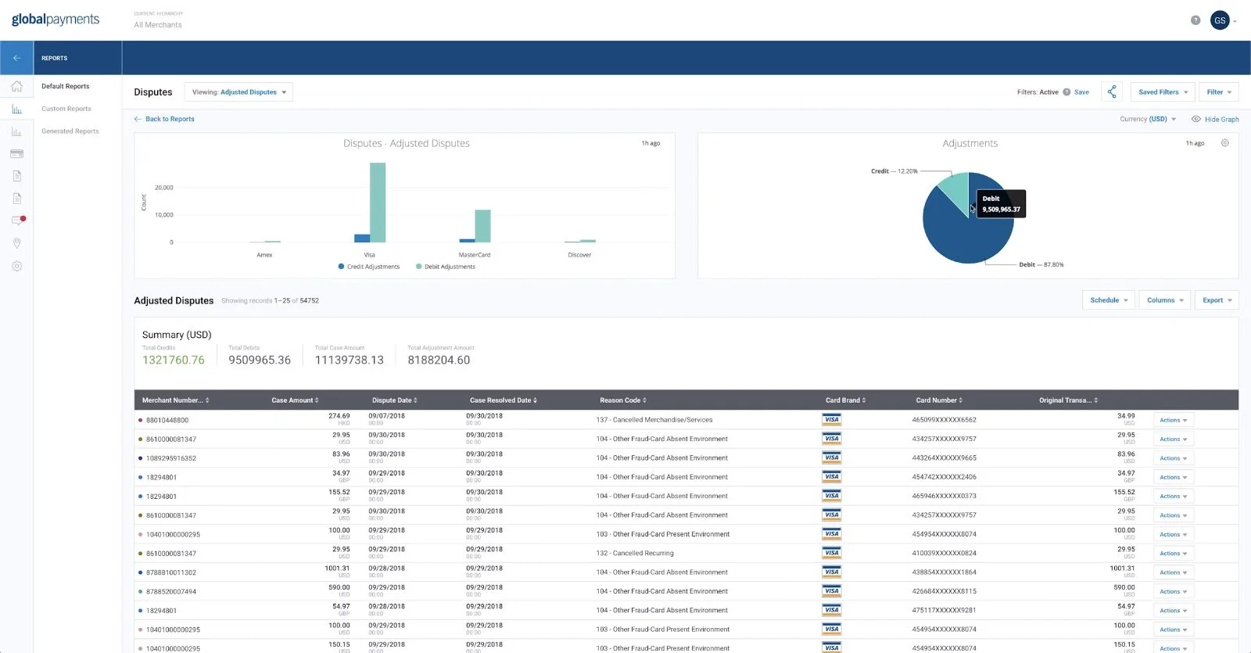Image resolution: width=1251 pixels, height=653 pixels.
Task: Open the GS user avatar menu
Action: (x=1220, y=20)
